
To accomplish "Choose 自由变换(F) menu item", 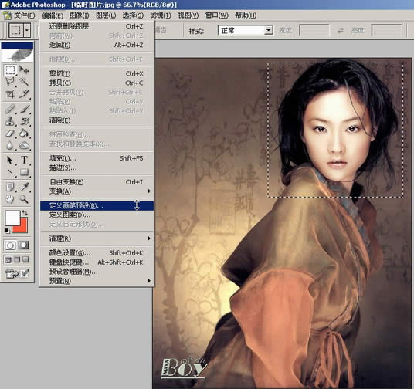I will pos(97,182).
